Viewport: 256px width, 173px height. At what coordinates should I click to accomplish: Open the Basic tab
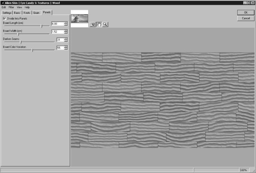[17, 13]
